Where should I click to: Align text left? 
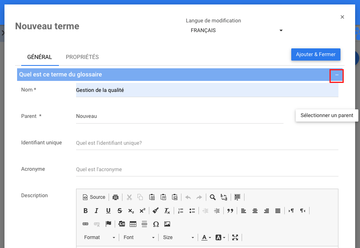click(243, 211)
